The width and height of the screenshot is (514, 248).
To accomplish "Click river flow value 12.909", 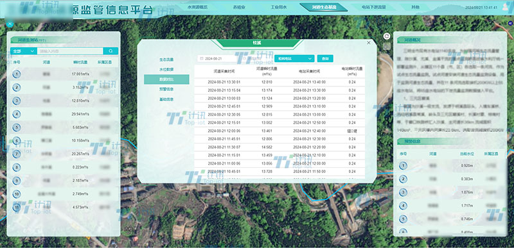I will (267, 106).
